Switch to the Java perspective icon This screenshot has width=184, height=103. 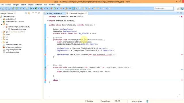(182, 9)
